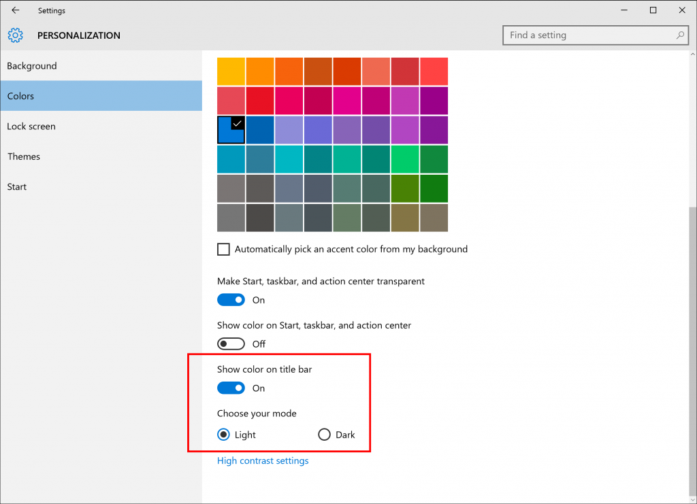Enable automatic accent color from background
The width and height of the screenshot is (697, 504).
(x=223, y=249)
